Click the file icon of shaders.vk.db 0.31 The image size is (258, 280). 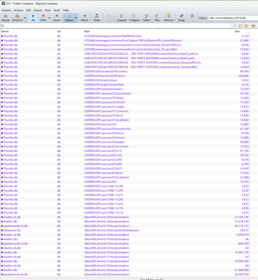point(2,257)
